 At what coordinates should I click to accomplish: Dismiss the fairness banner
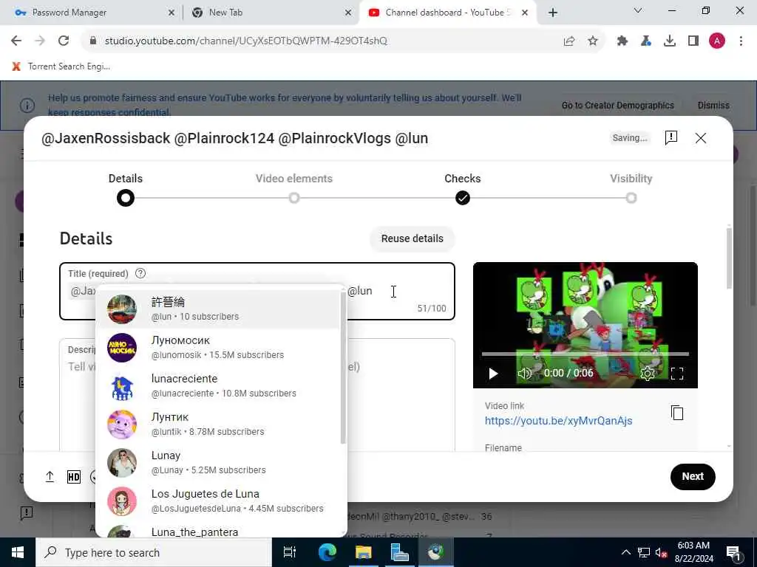pos(713,105)
